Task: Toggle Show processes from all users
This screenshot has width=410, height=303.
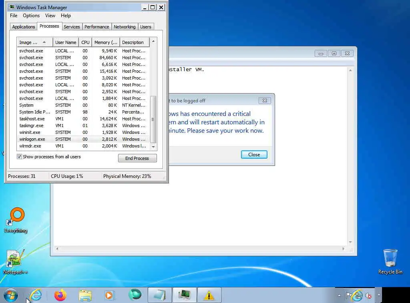Action: point(19,157)
